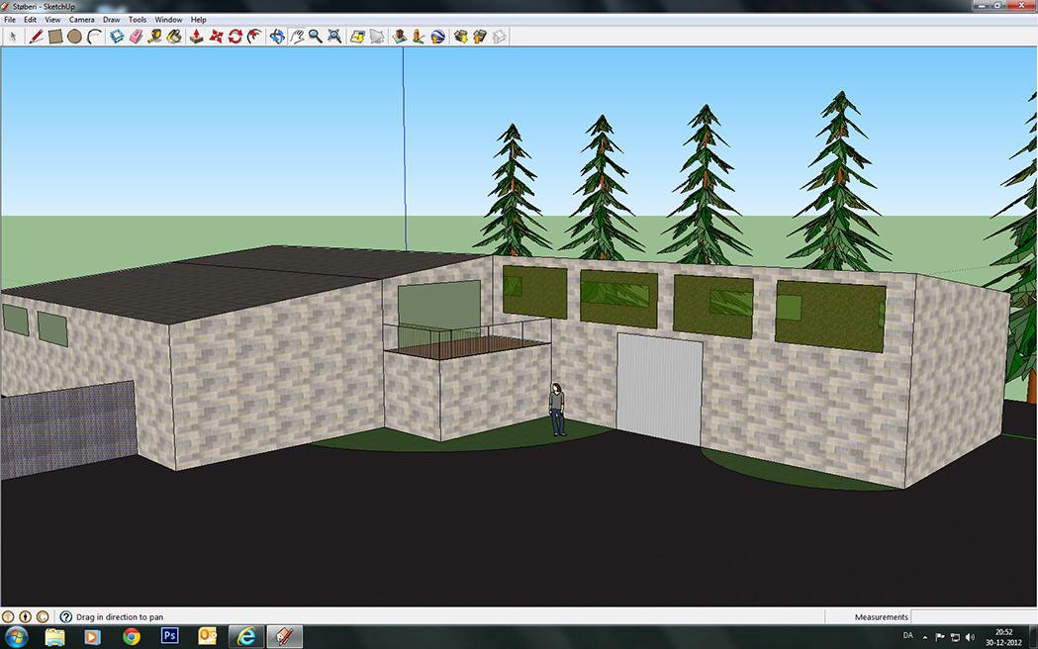Pick the Eraser tool
Viewport: 1038px width, 649px height.
(137, 37)
